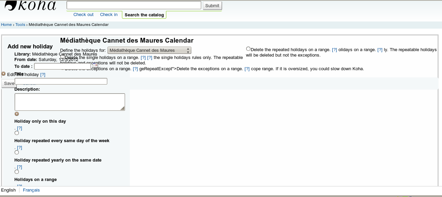
Task: Open help [?] beside Edit this holiday
Action: point(43,75)
